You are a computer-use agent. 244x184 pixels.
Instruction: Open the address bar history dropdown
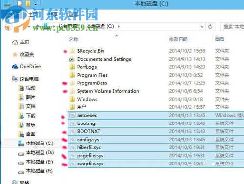point(202,26)
